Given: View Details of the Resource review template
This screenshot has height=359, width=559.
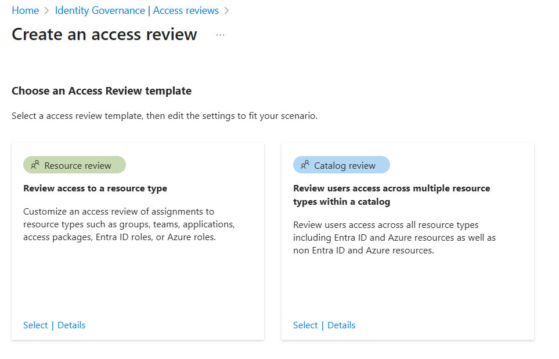Looking at the screenshot, I should (71, 325).
